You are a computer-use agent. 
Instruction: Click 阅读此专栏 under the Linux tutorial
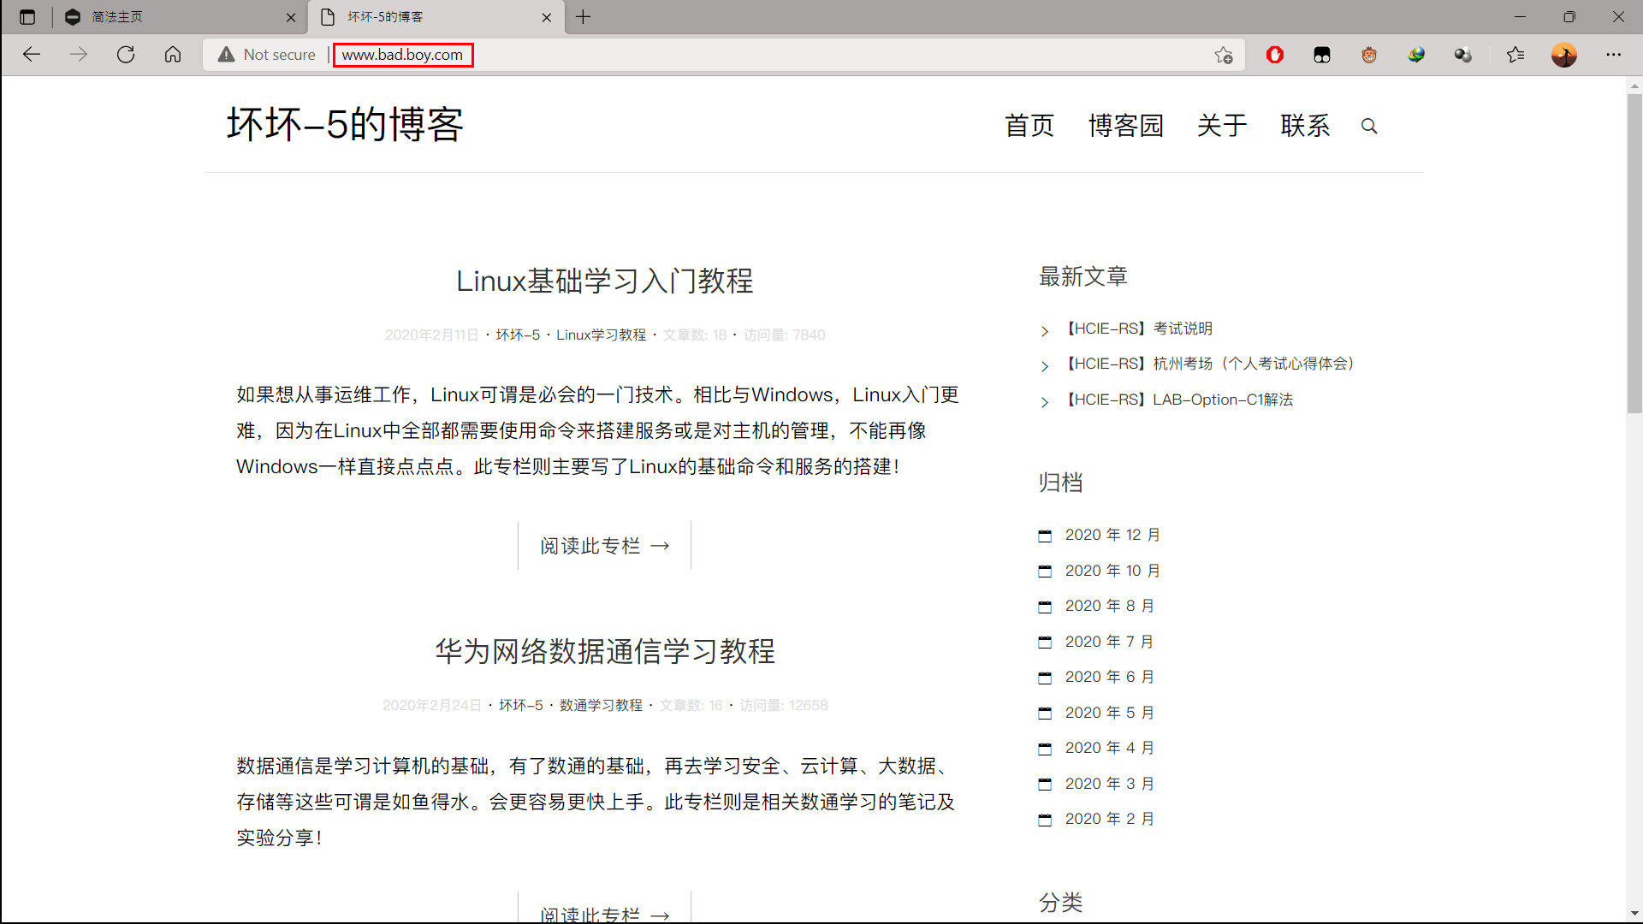click(604, 545)
